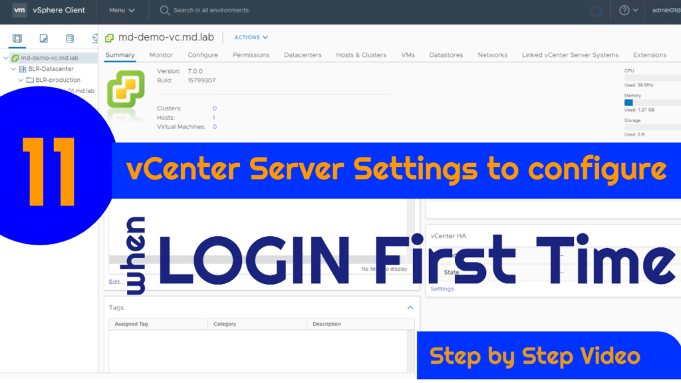Switch to the Hosts & Clusters tab
Screen dimensions: 681x383
click(x=361, y=55)
